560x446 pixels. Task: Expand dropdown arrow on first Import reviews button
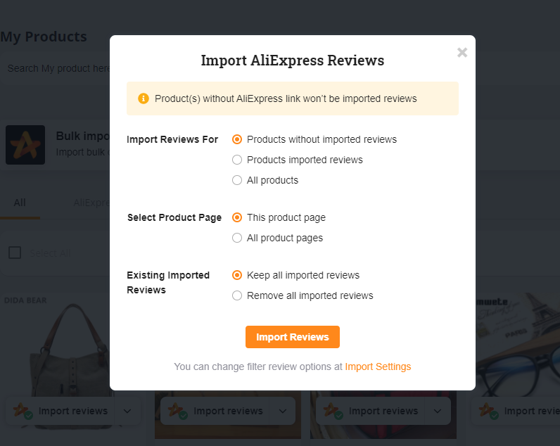coord(127,411)
